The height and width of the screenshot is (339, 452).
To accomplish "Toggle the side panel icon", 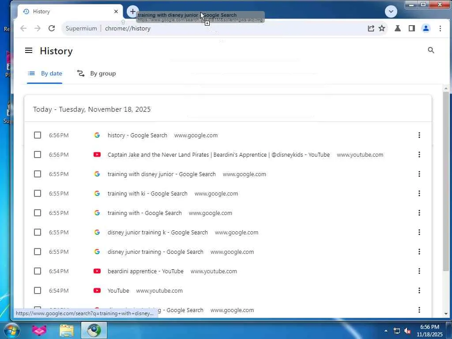I will [x=412, y=28].
